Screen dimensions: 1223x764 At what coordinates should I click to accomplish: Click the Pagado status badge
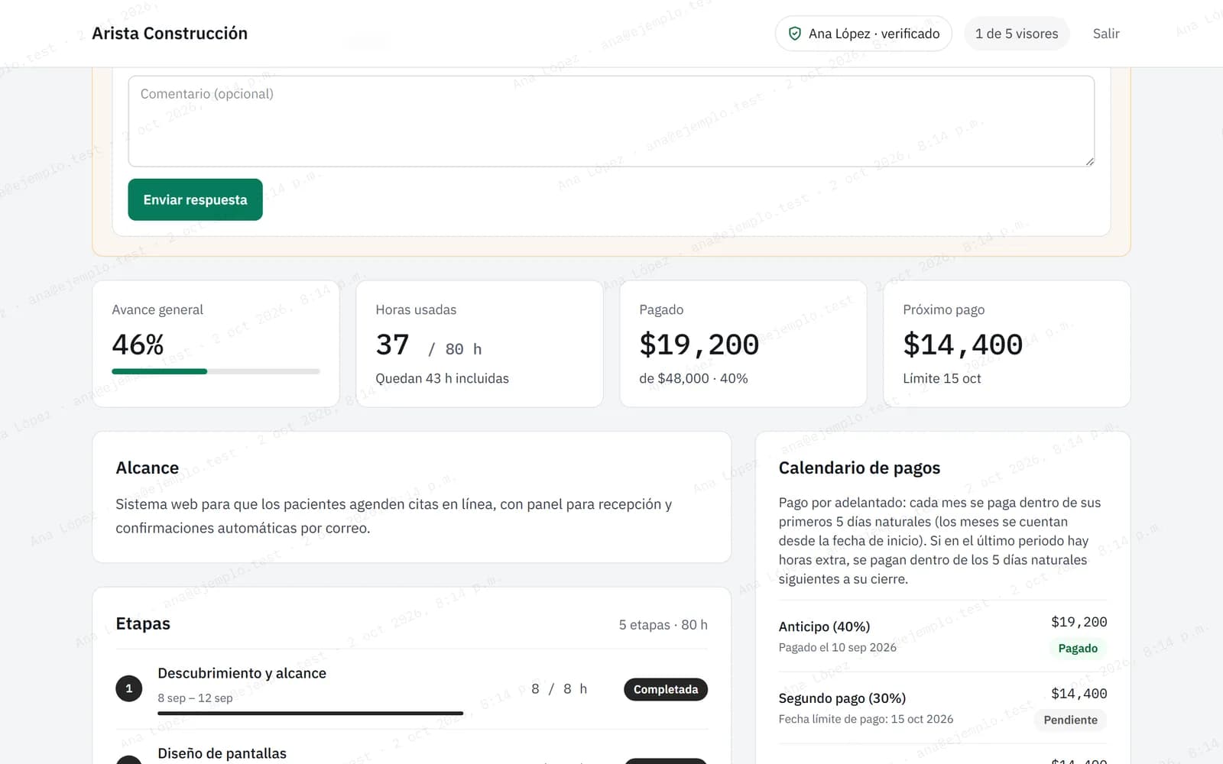pyautogui.click(x=1078, y=648)
